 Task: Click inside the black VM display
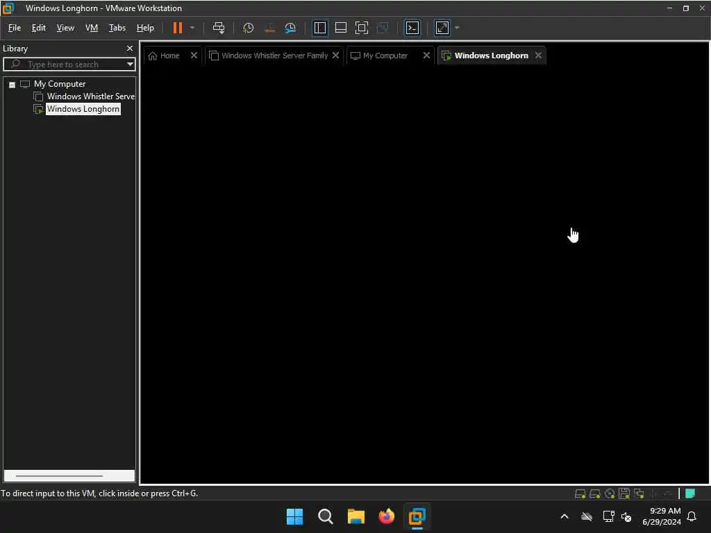pyautogui.click(x=424, y=274)
